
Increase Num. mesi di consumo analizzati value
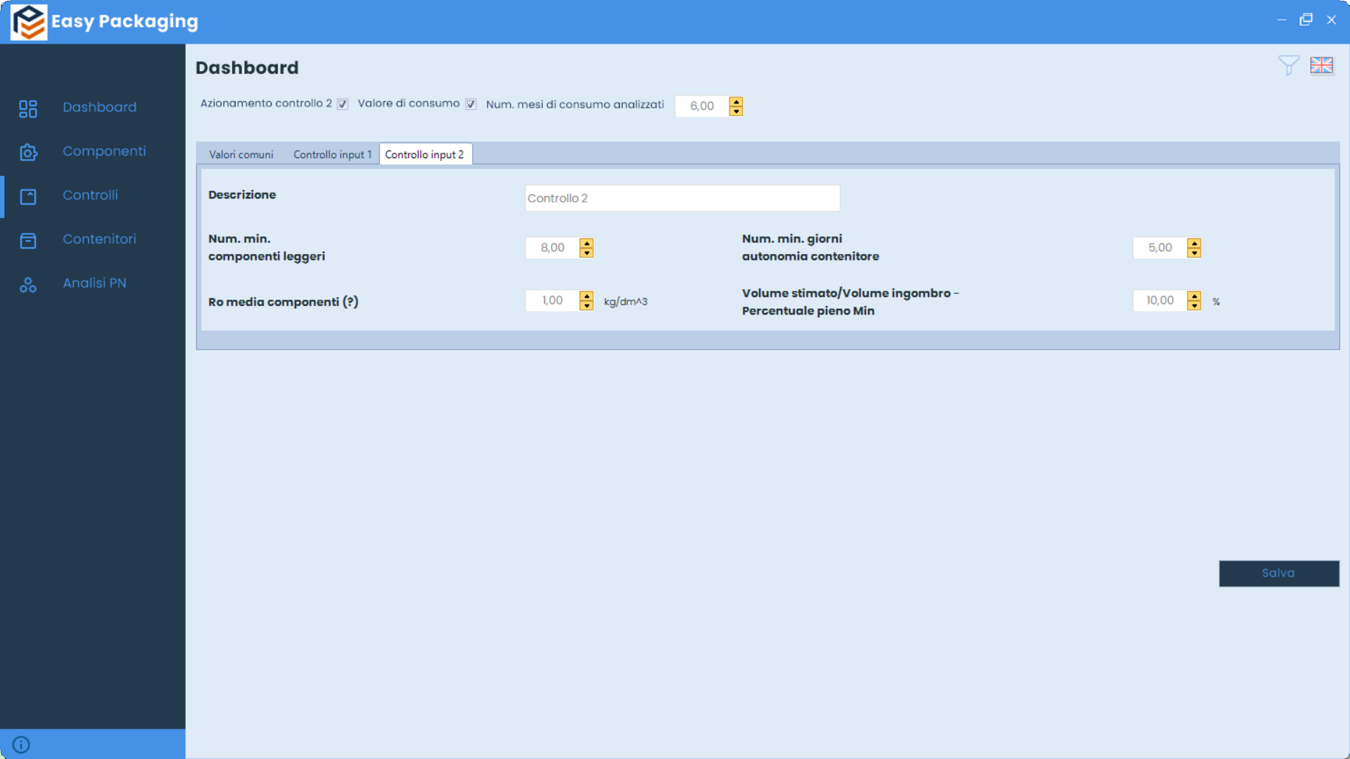coord(736,101)
